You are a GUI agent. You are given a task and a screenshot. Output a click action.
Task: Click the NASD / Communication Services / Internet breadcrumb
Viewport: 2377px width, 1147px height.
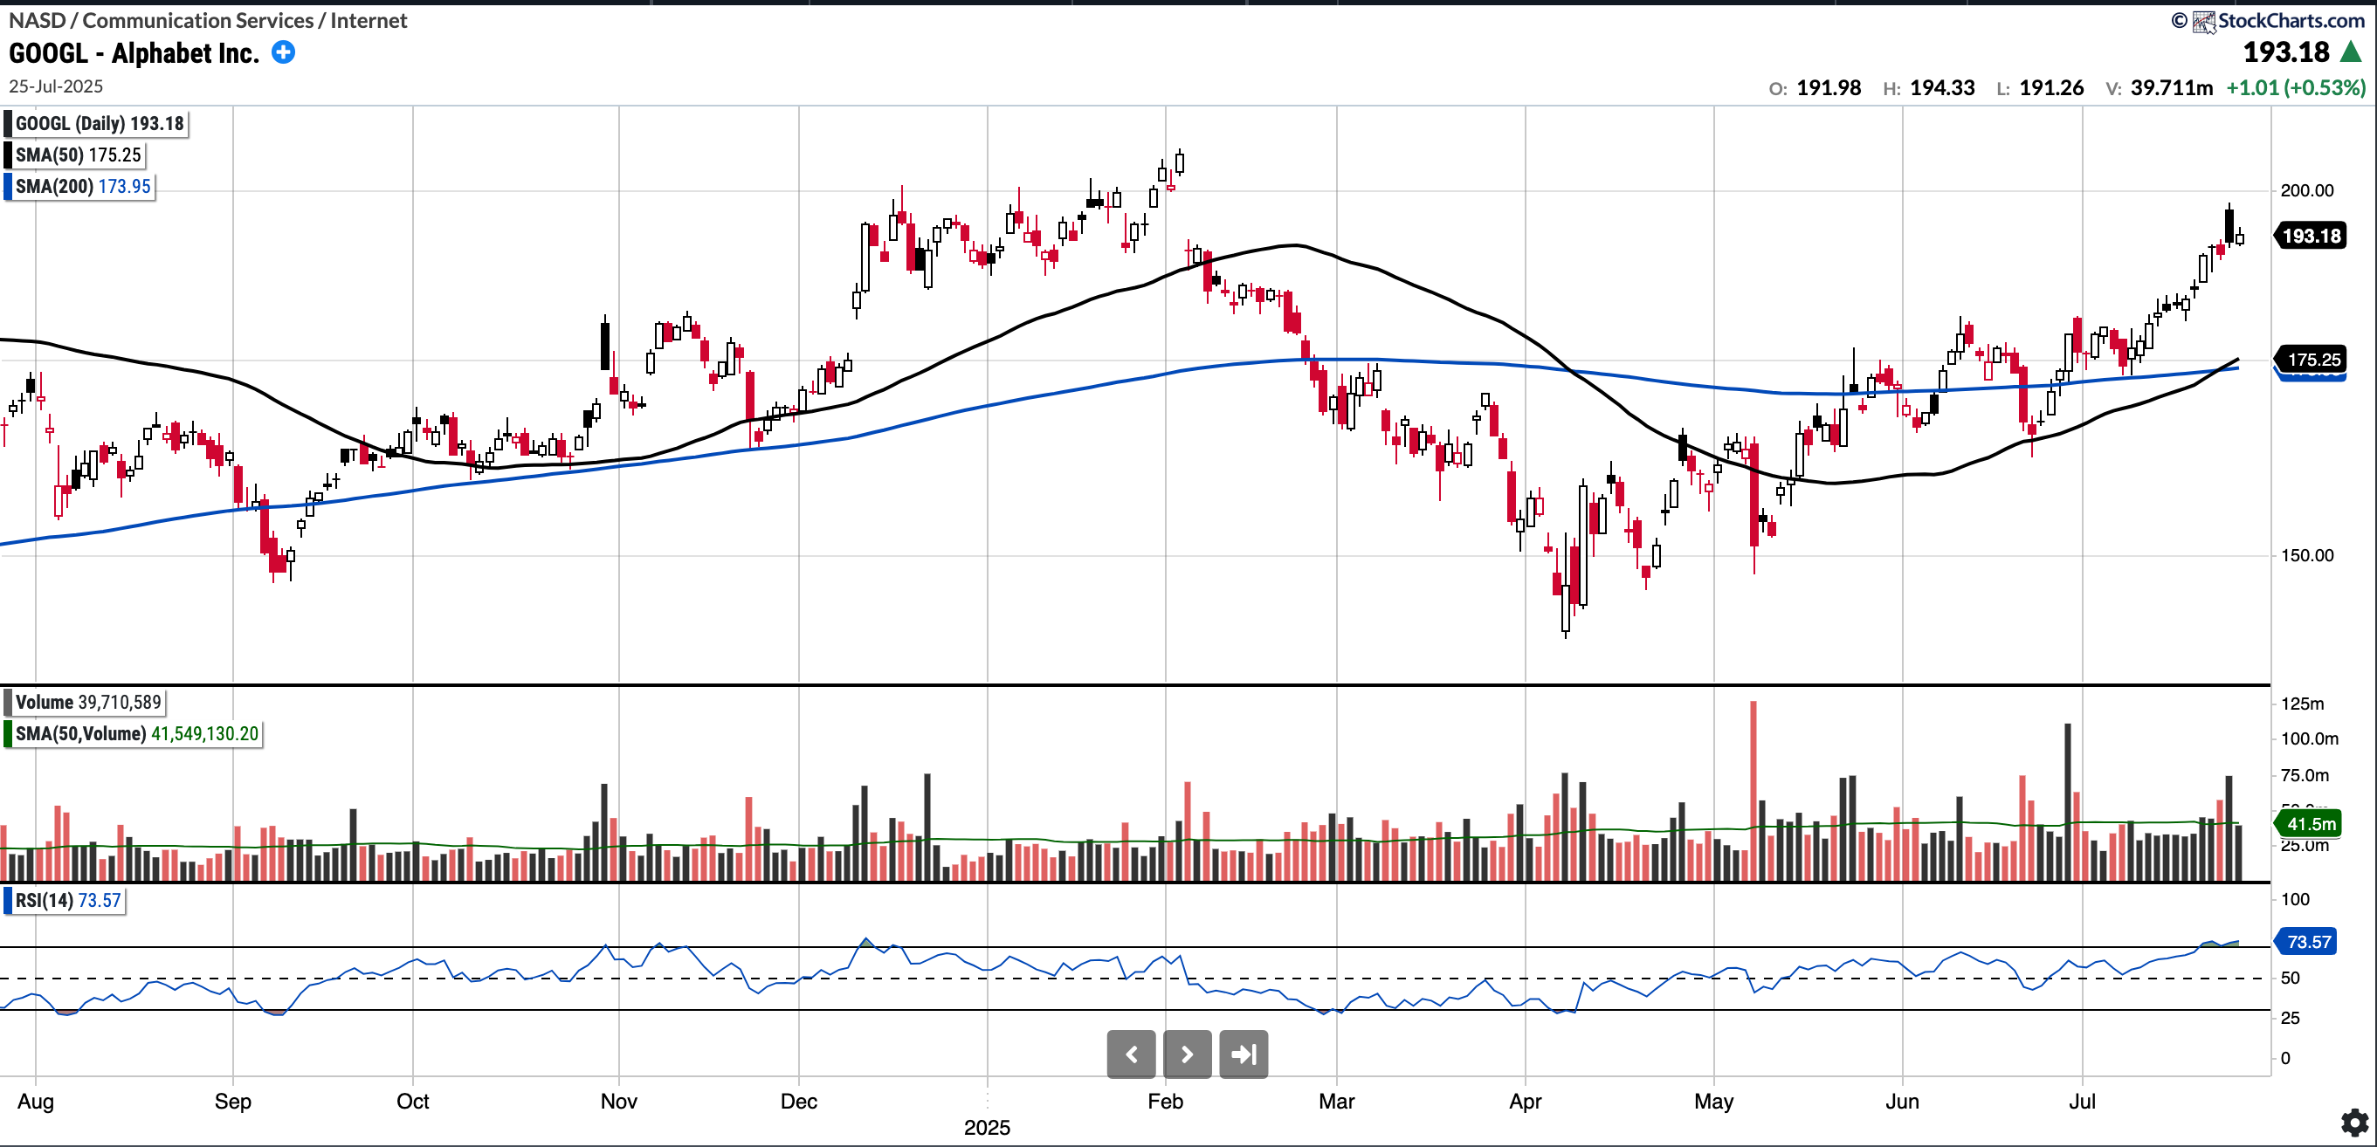point(208,20)
